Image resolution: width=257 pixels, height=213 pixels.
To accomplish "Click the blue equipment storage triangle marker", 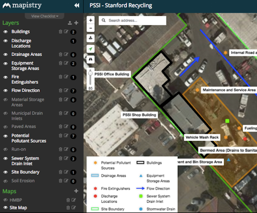I will pos(228,159).
